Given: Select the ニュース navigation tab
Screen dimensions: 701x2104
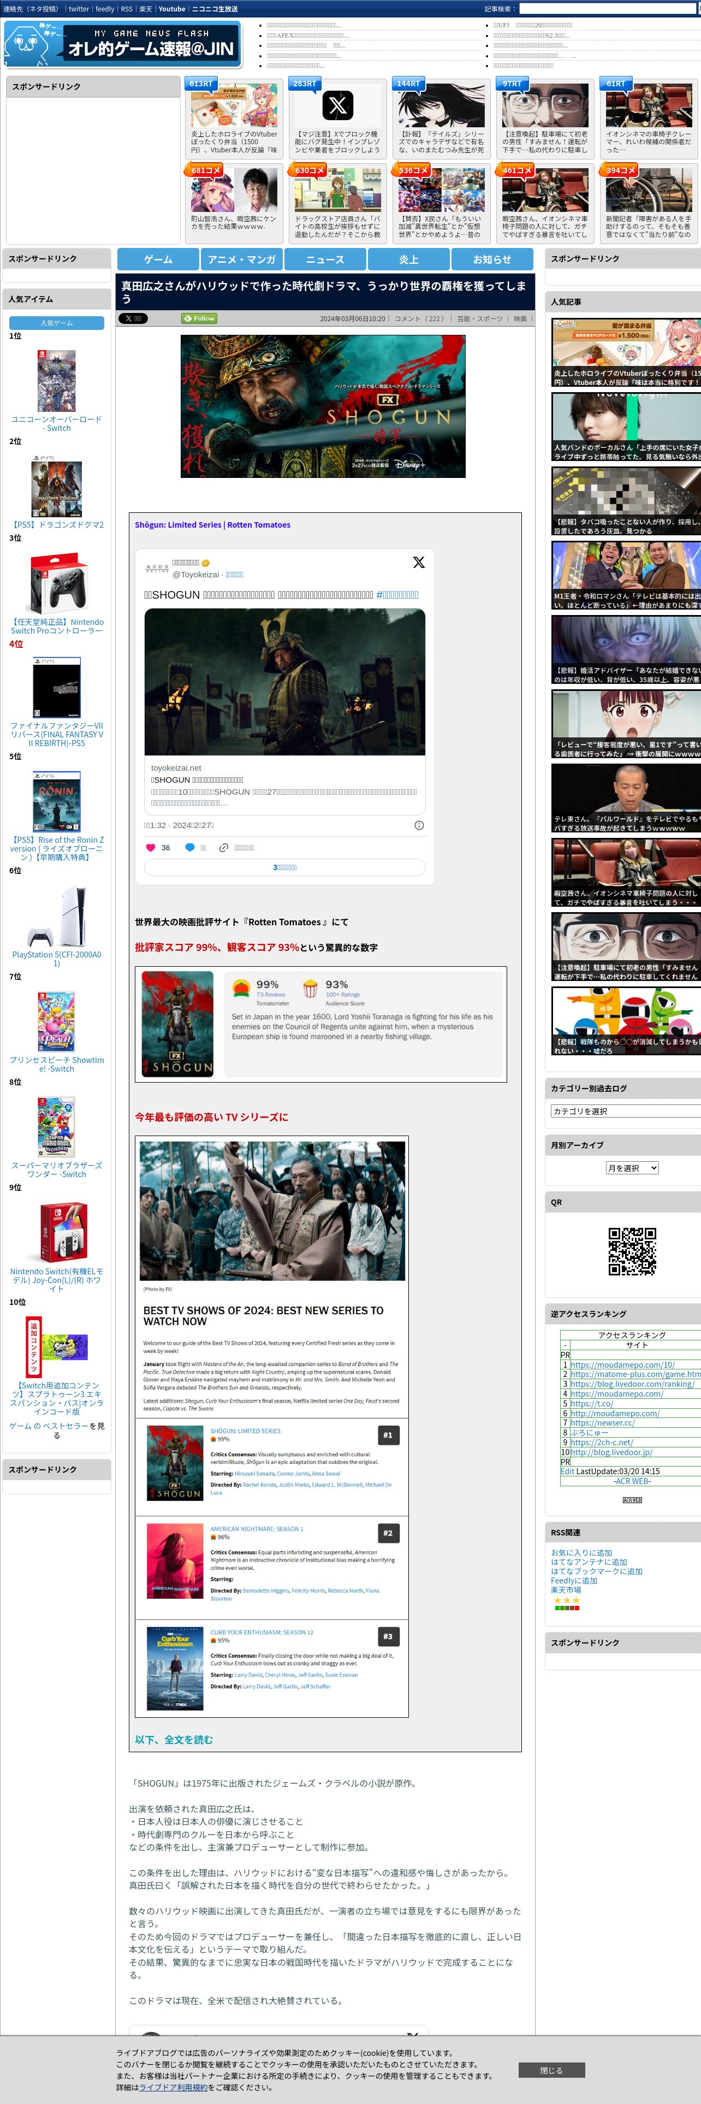Looking at the screenshot, I should click(x=325, y=259).
